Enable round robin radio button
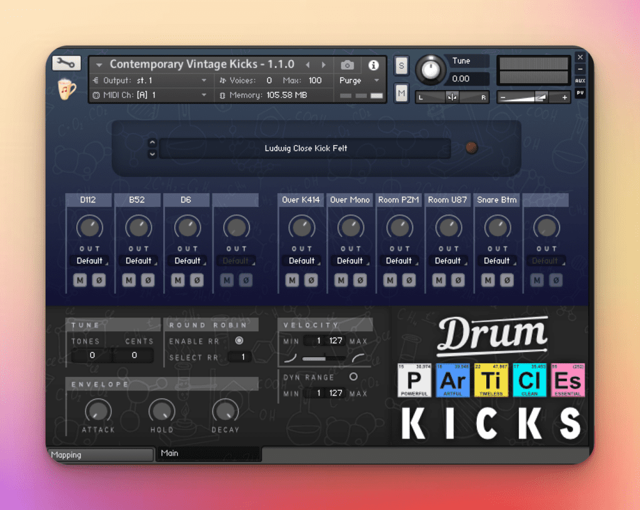The height and width of the screenshot is (510, 640). coord(239,340)
